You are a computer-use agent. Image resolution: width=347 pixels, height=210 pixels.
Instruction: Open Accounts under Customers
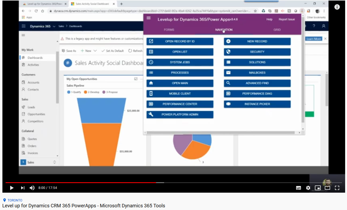coord(33,82)
